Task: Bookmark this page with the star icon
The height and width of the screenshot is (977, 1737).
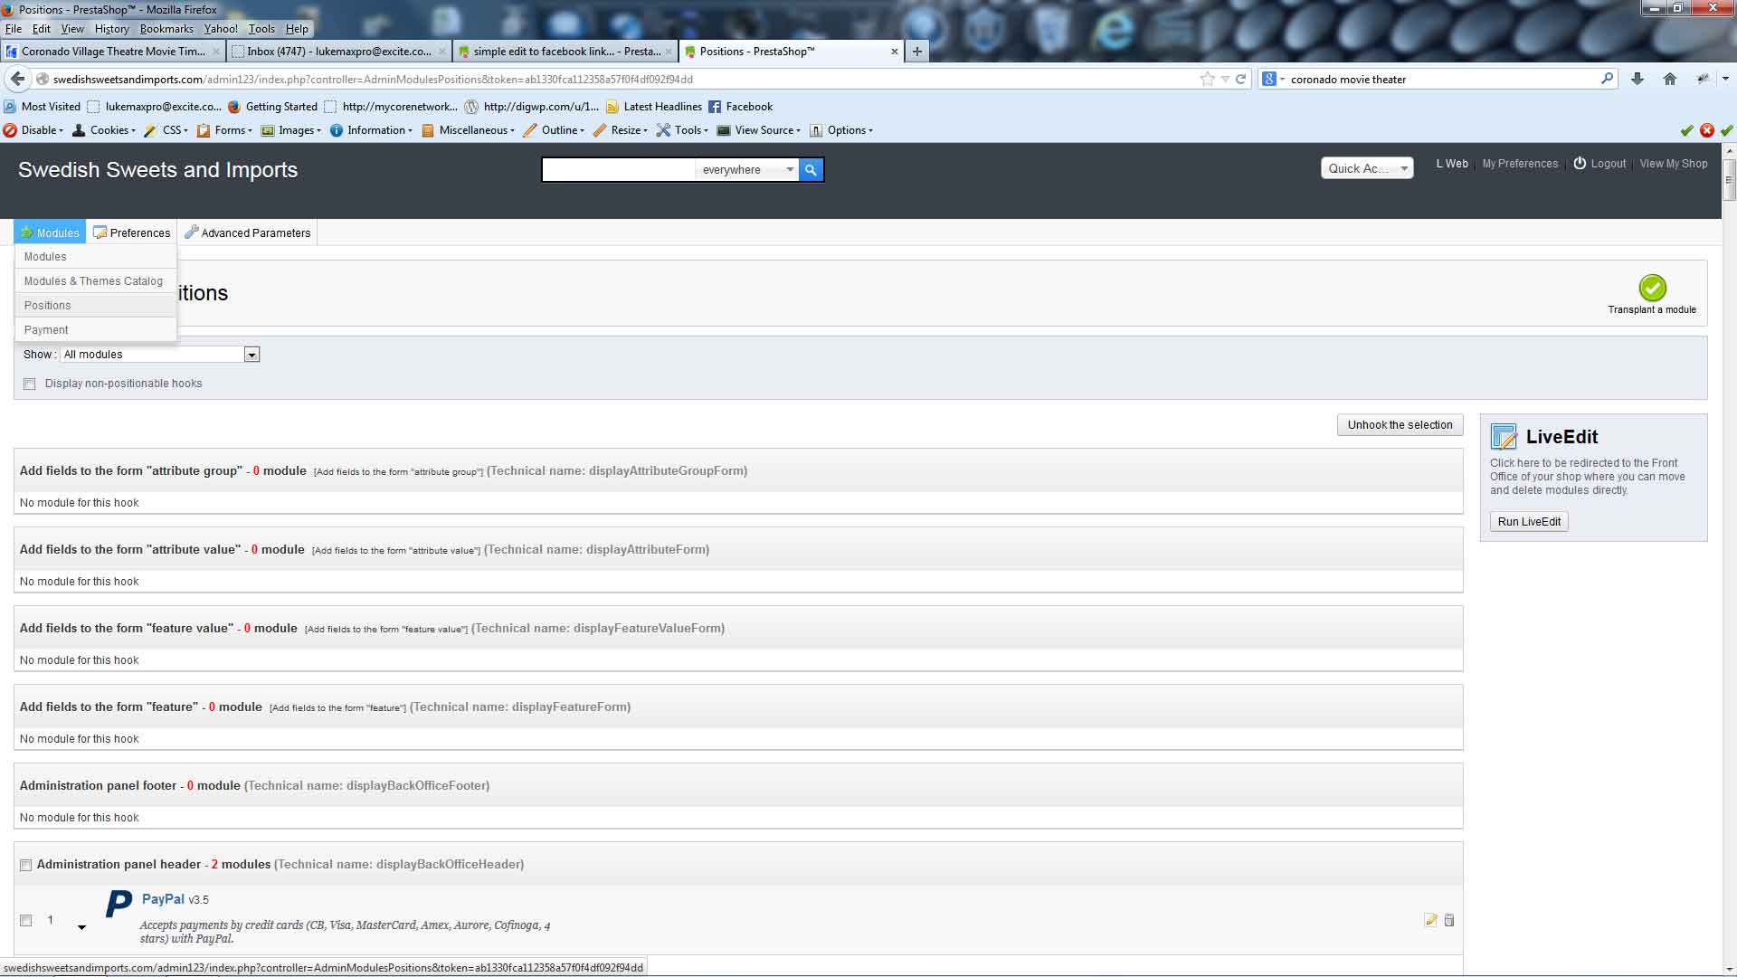Action: [1207, 80]
